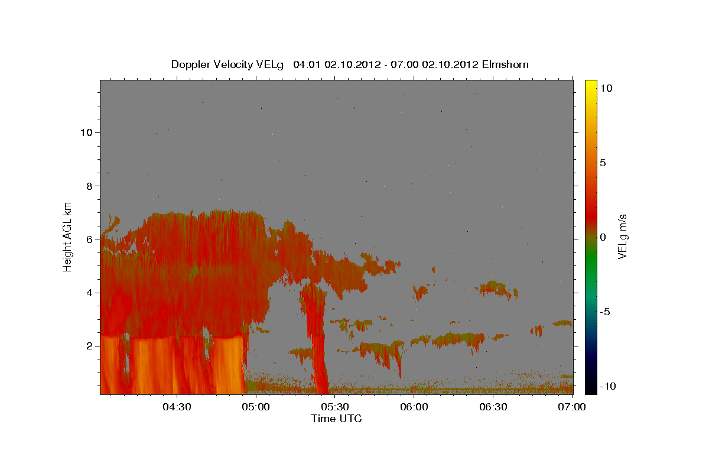Click the 'Time UTC' axis label
709x473 pixels.
[x=336, y=419]
